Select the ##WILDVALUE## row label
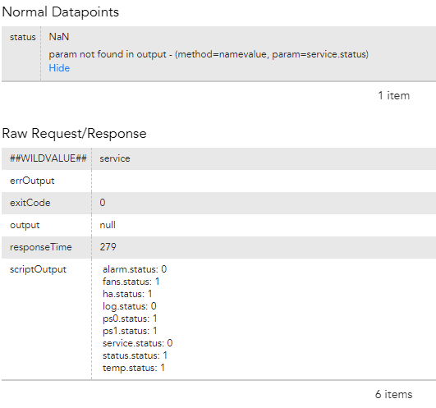This screenshot has height=408, width=436. pyautogui.click(x=48, y=158)
